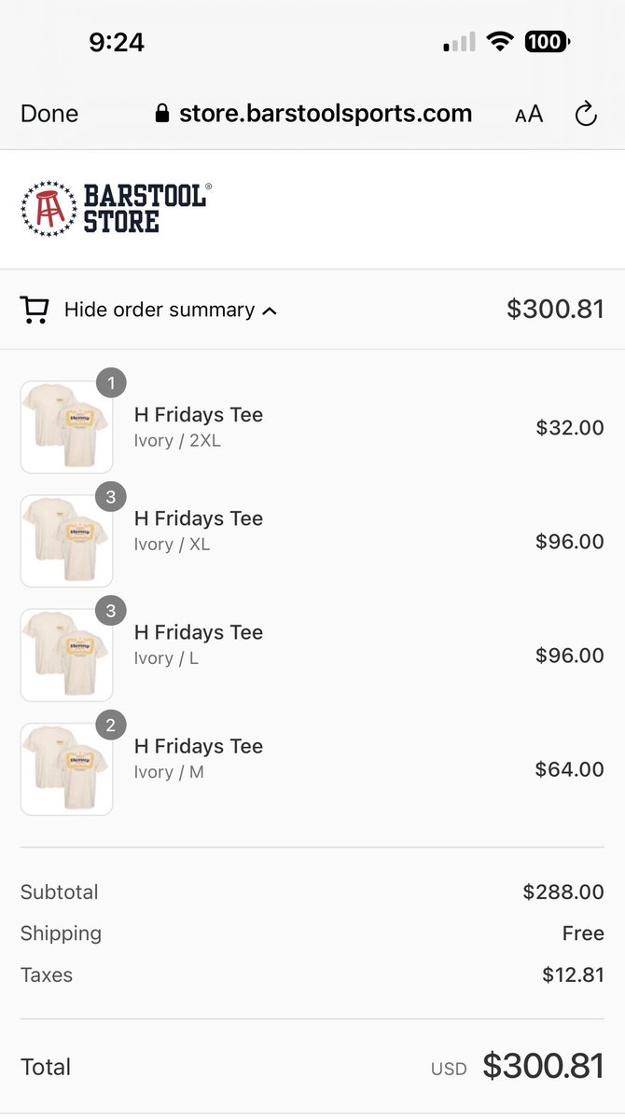Tap the cellular signal bars icon
This screenshot has height=1119, width=625.
459,42
